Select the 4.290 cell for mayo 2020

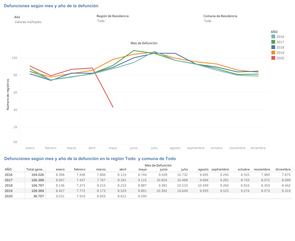point(142,196)
